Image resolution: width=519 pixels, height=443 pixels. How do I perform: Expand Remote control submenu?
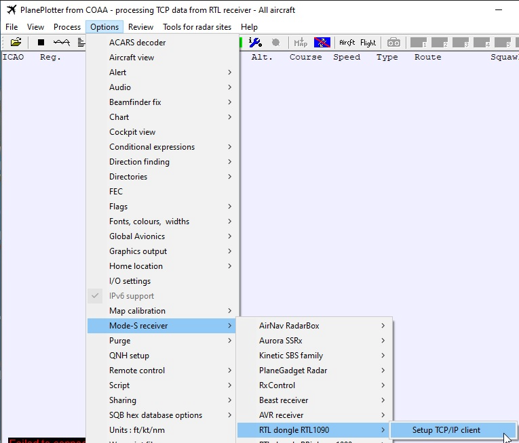pyautogui.click(x=163, y=371)
